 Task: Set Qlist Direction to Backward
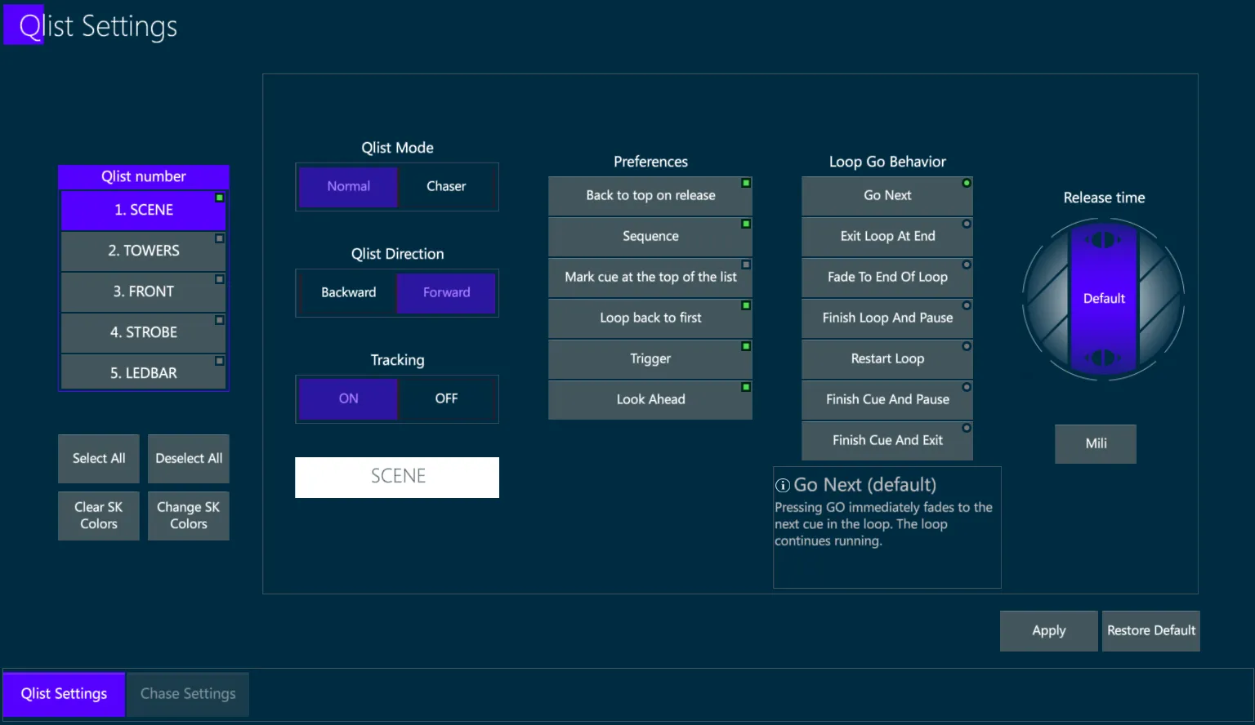[x=348, y=293]
